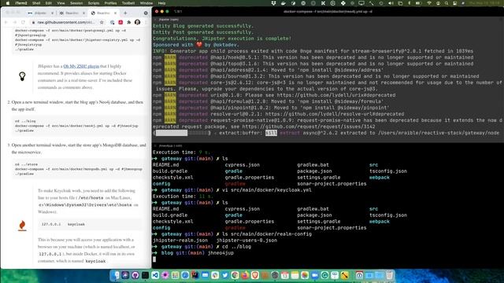504x283 pixels.
Task: Open the iTerm2 application menu
Action: (21, 3)
